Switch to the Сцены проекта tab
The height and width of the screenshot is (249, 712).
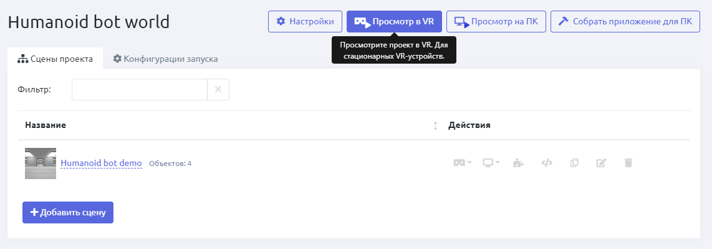(55, 59)
